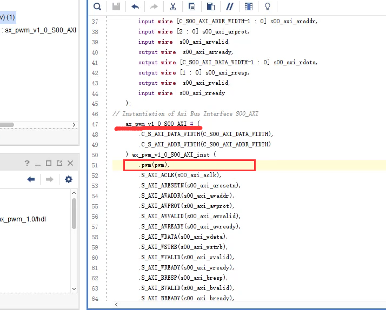This screenshot has height=310, width=386.
Task: Select ax_pwm_v1_0_S00_AXI in the sources tree
Action: [41, 30]
